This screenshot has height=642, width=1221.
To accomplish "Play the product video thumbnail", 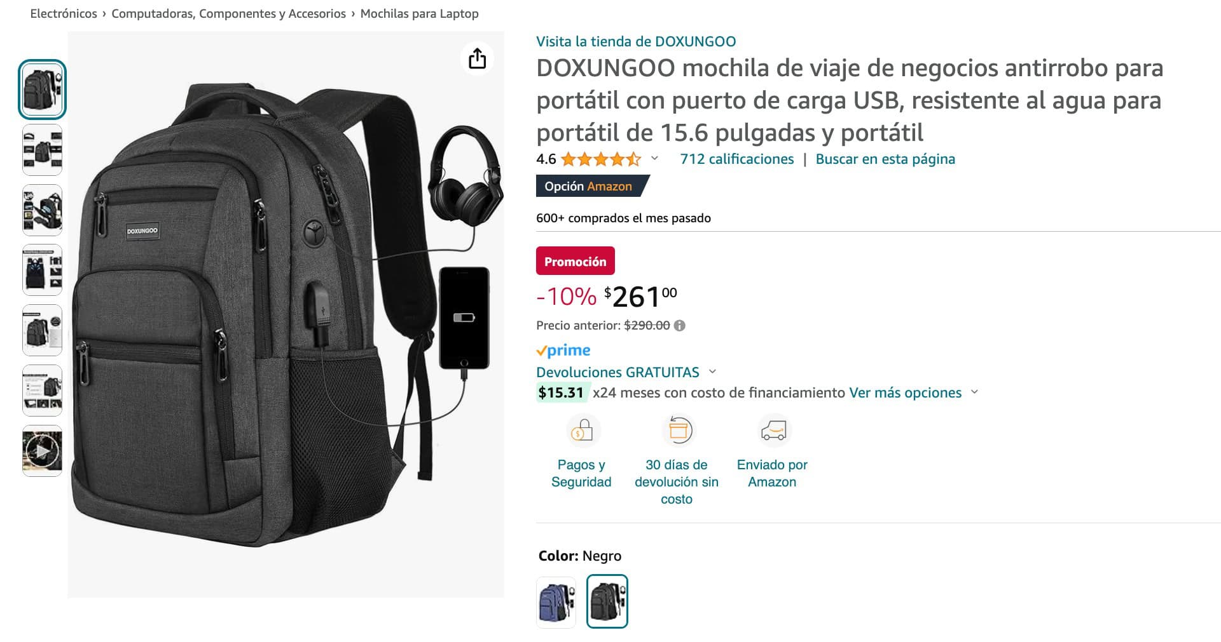I will 42,451.
